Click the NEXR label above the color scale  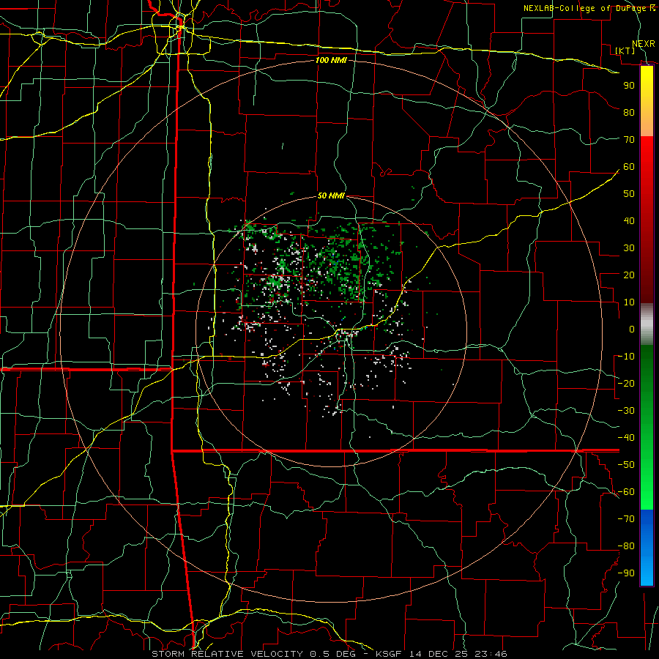click(x=643, y=44)
